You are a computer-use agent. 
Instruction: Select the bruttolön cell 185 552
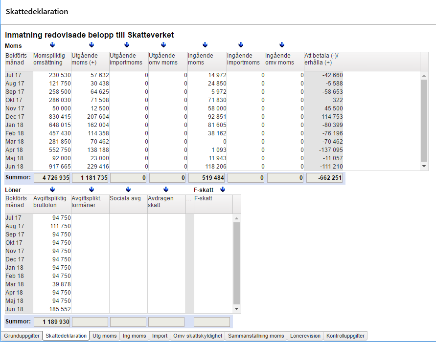(52, 309)
